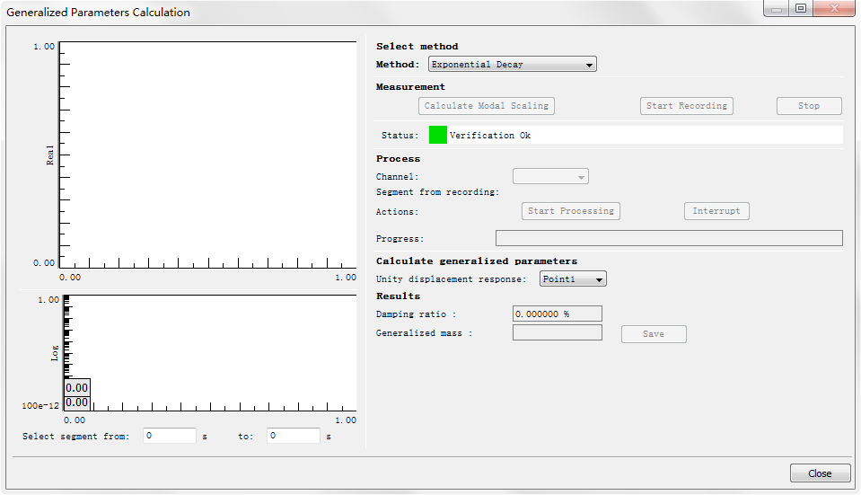Click the Progress bar
This screenshot has width=861, height=495.
669,238
